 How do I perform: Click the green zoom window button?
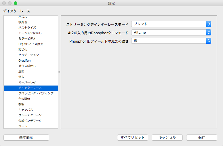(16, 3)
